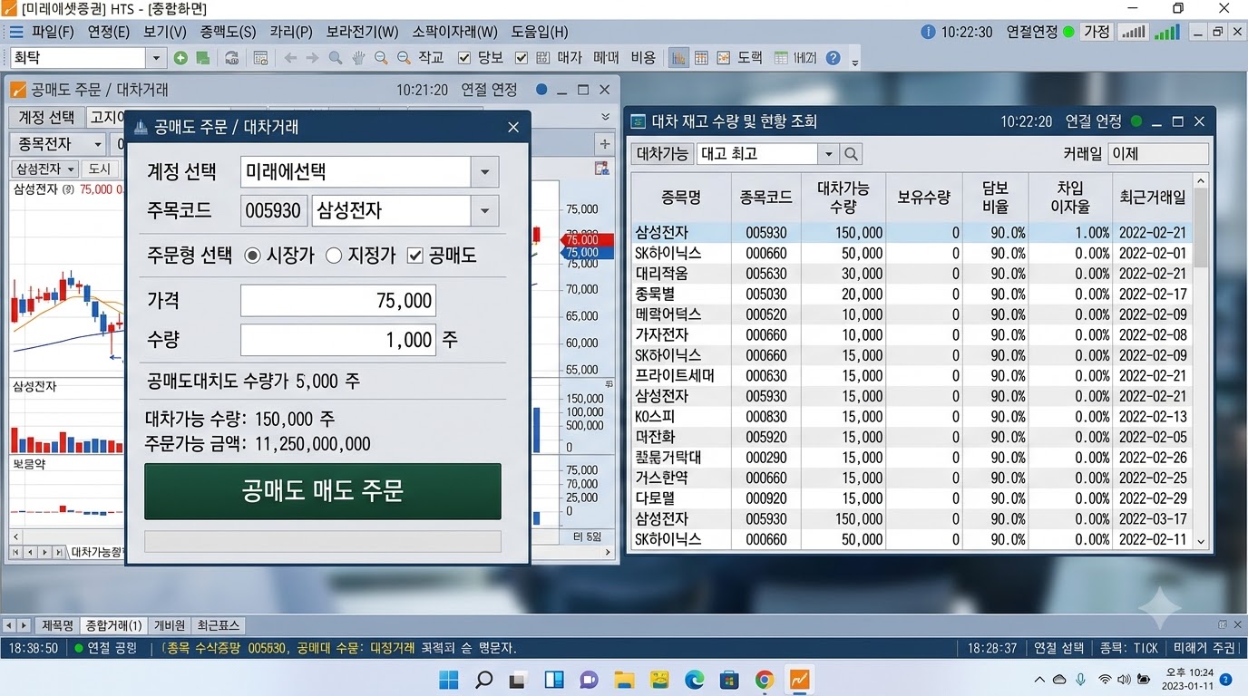Click the 수량 quantity input field
This screenshot has width=1248, height=696.
click(338, 340)
